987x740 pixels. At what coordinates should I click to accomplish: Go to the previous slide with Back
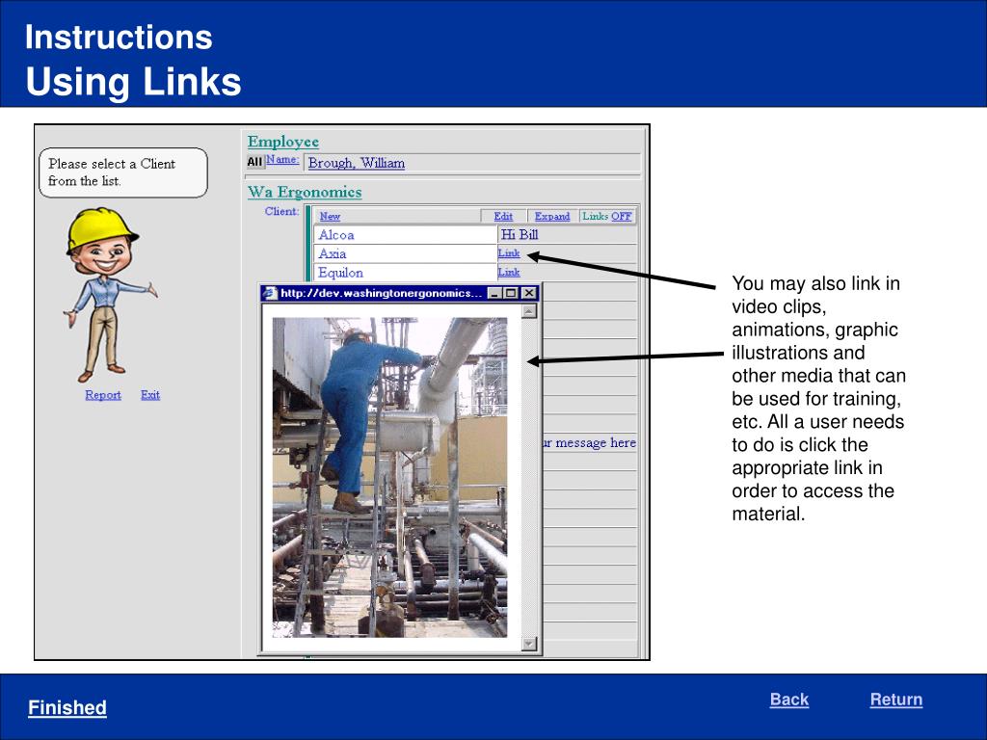coord(788,700)
